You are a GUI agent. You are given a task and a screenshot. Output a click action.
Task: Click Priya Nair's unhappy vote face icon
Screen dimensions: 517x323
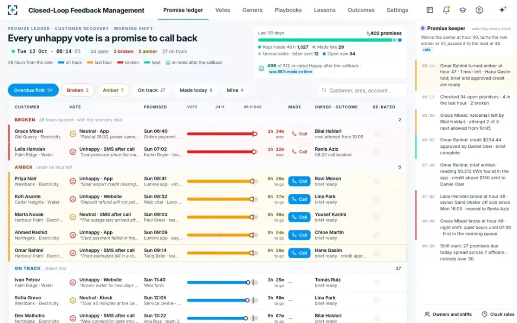[x=73, y=181]
